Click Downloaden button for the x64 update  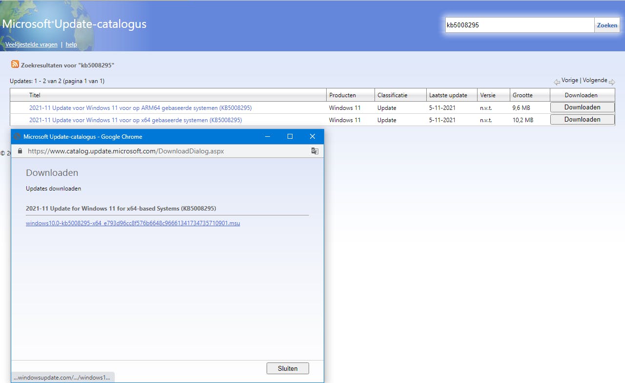tap(583, 120)
